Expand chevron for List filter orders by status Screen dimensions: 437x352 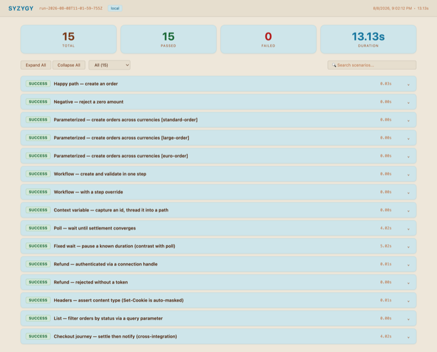408,319
